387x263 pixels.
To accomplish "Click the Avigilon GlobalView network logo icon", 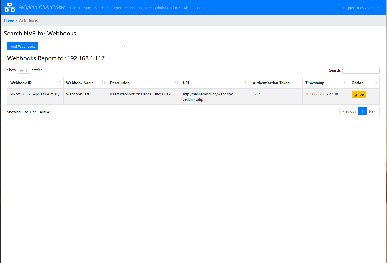I will [x=10, y=7].
